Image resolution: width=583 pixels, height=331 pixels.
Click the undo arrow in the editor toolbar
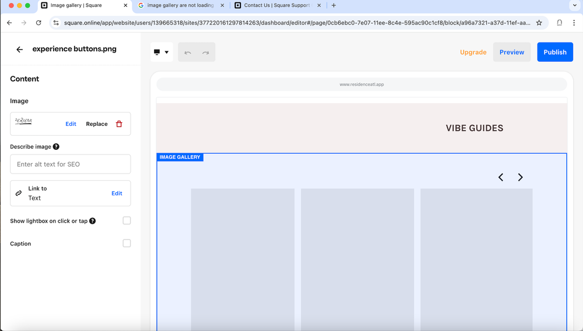(x=188, y=52)
